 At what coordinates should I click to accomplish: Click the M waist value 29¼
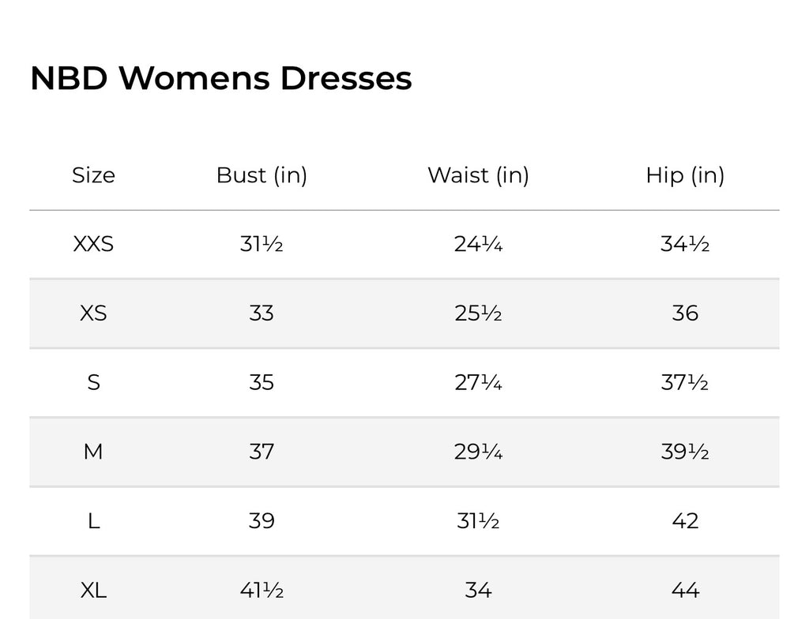coord(478,452)
